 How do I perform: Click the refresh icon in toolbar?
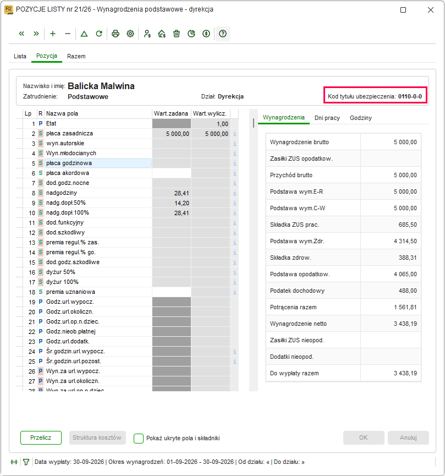coord(99,34)
